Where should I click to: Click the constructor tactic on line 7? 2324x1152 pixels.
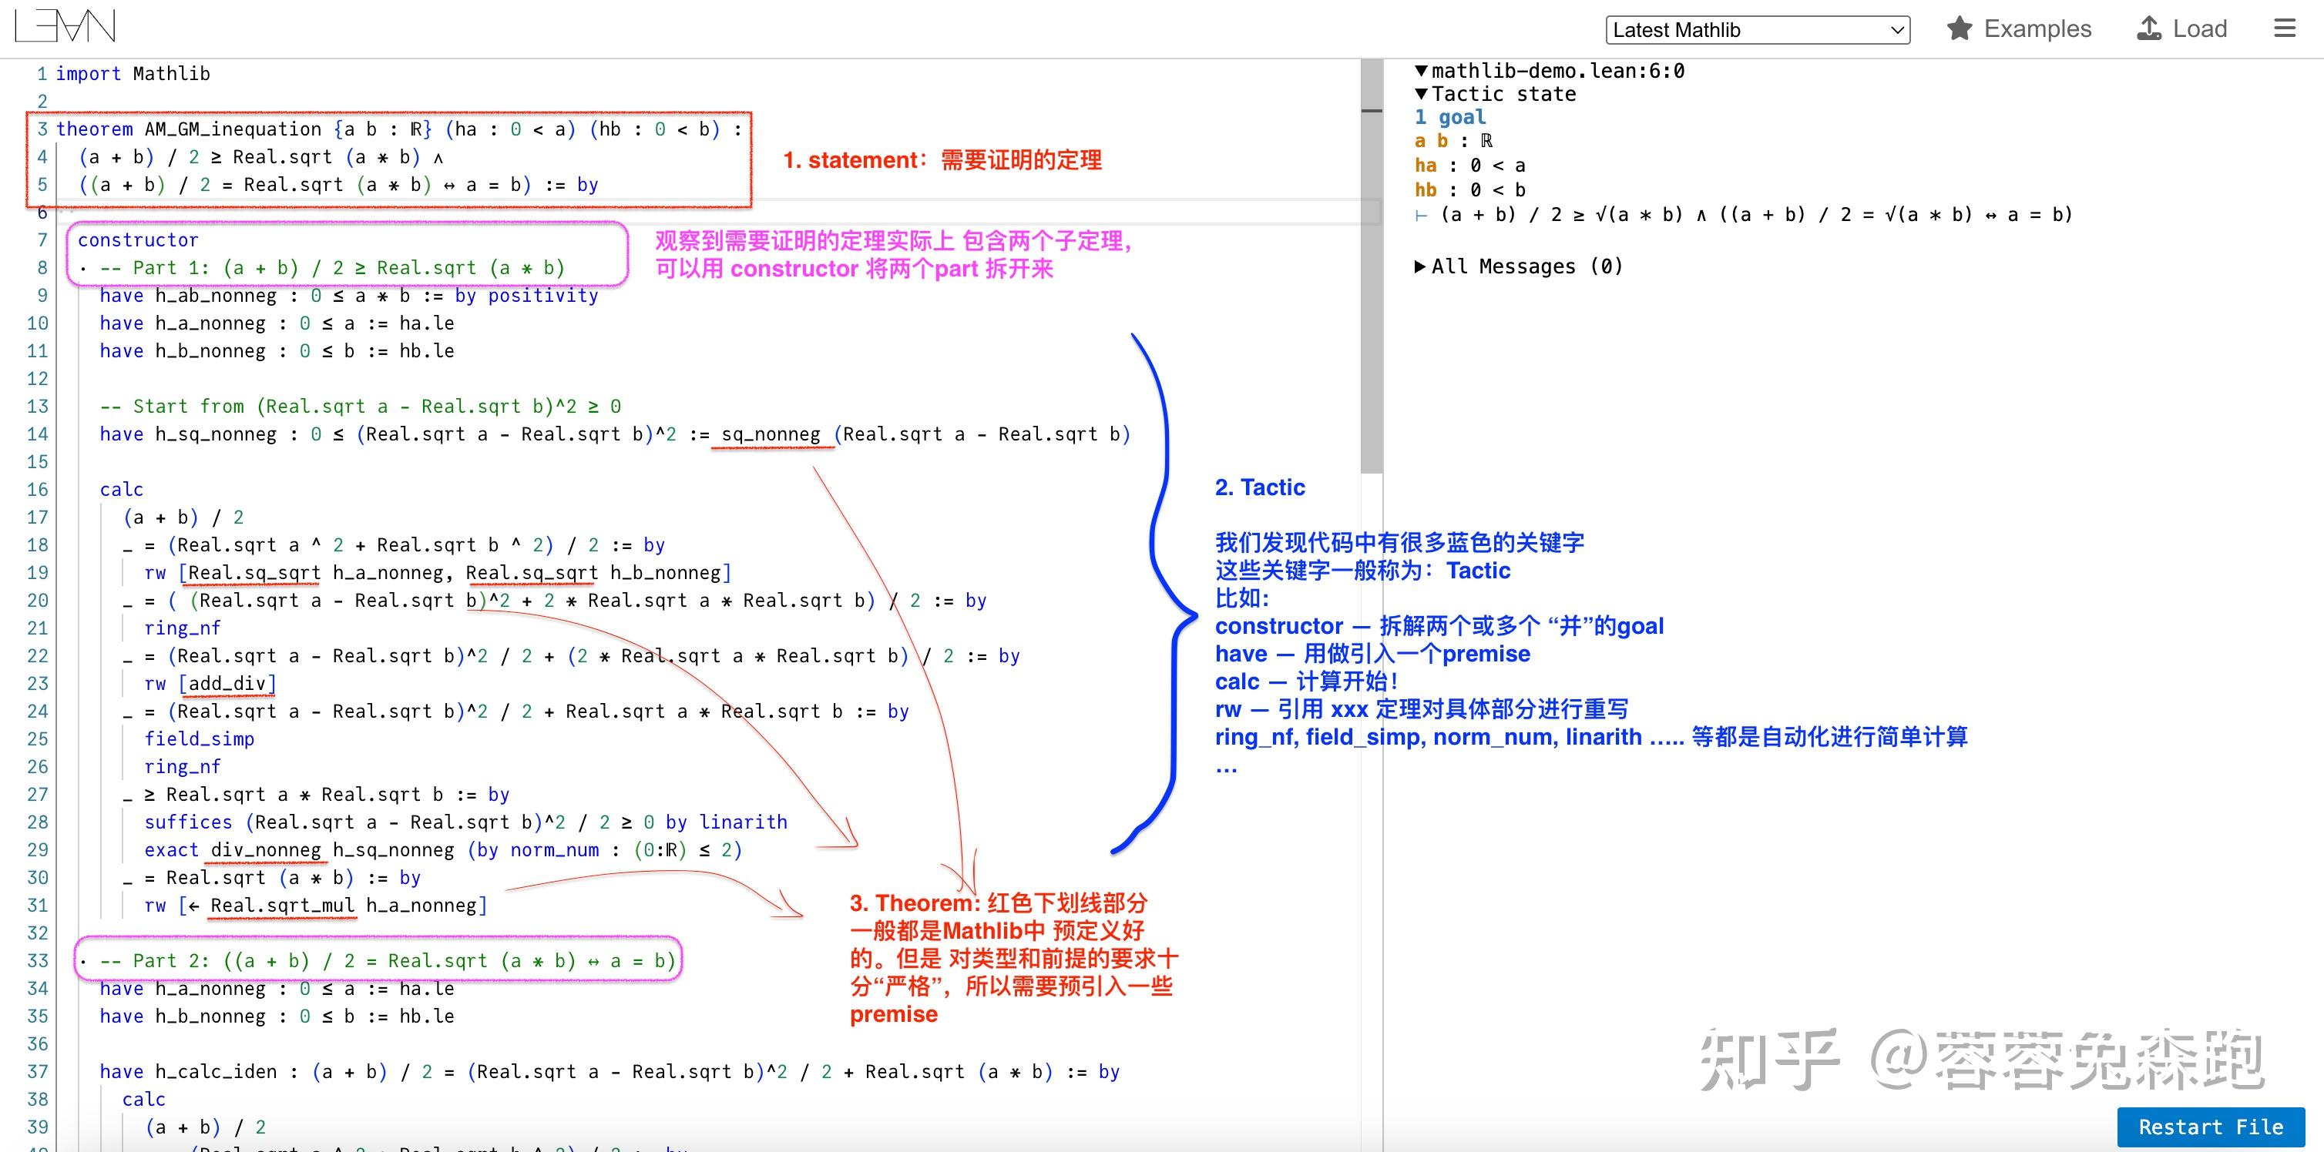pos(137,239)
